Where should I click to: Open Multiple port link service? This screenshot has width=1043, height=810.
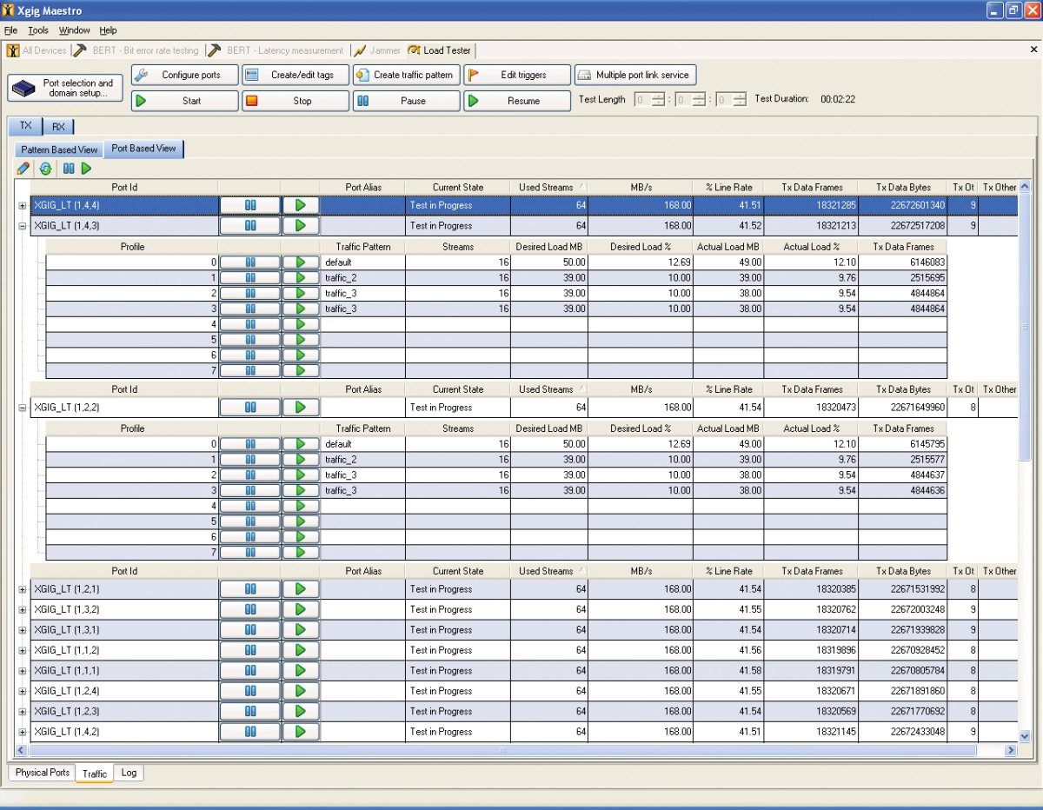click(634, 75)
